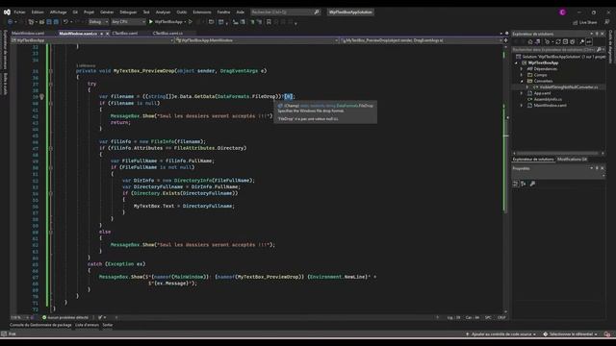Screen dimensions: 616x346
Task: Open the Affichage menu
Action: 58,12
